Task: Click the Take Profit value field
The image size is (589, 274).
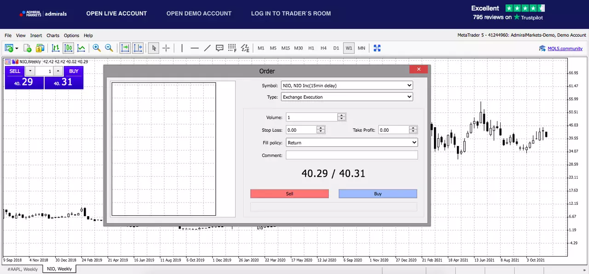Action: 393,130
